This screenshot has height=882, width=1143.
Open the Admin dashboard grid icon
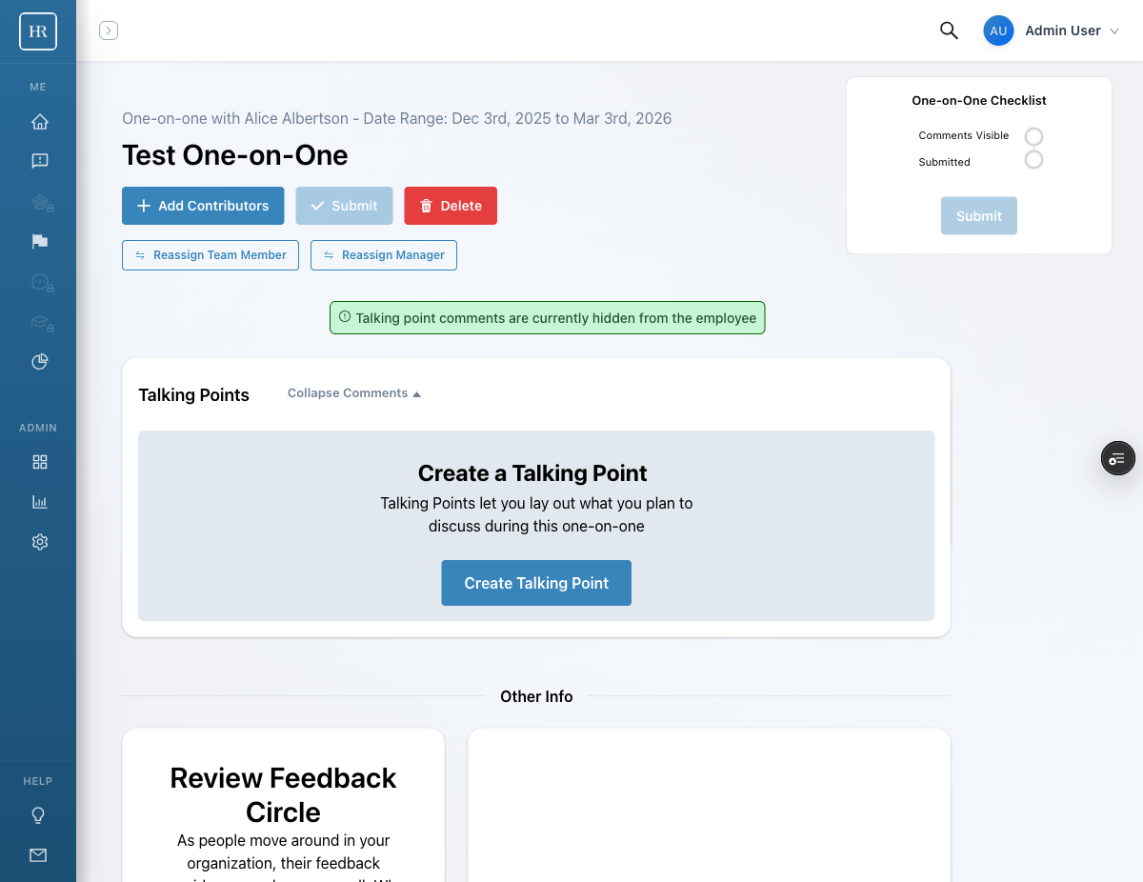pos(39,462)
